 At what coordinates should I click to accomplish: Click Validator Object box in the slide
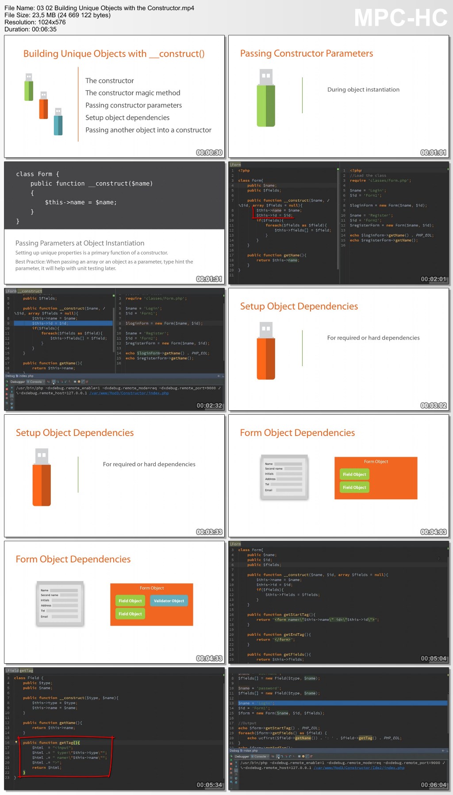click(x=169, y=600)
